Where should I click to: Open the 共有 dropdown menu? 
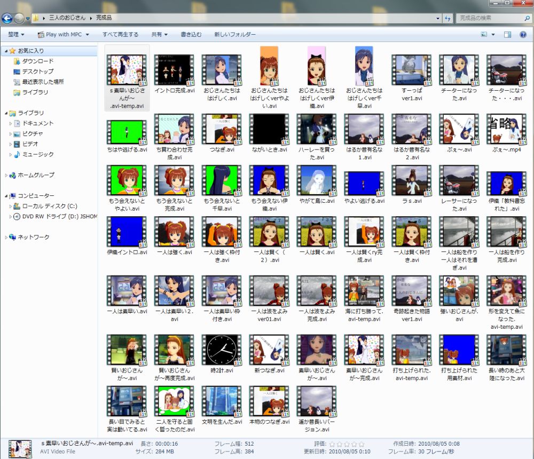pos(159,34)
